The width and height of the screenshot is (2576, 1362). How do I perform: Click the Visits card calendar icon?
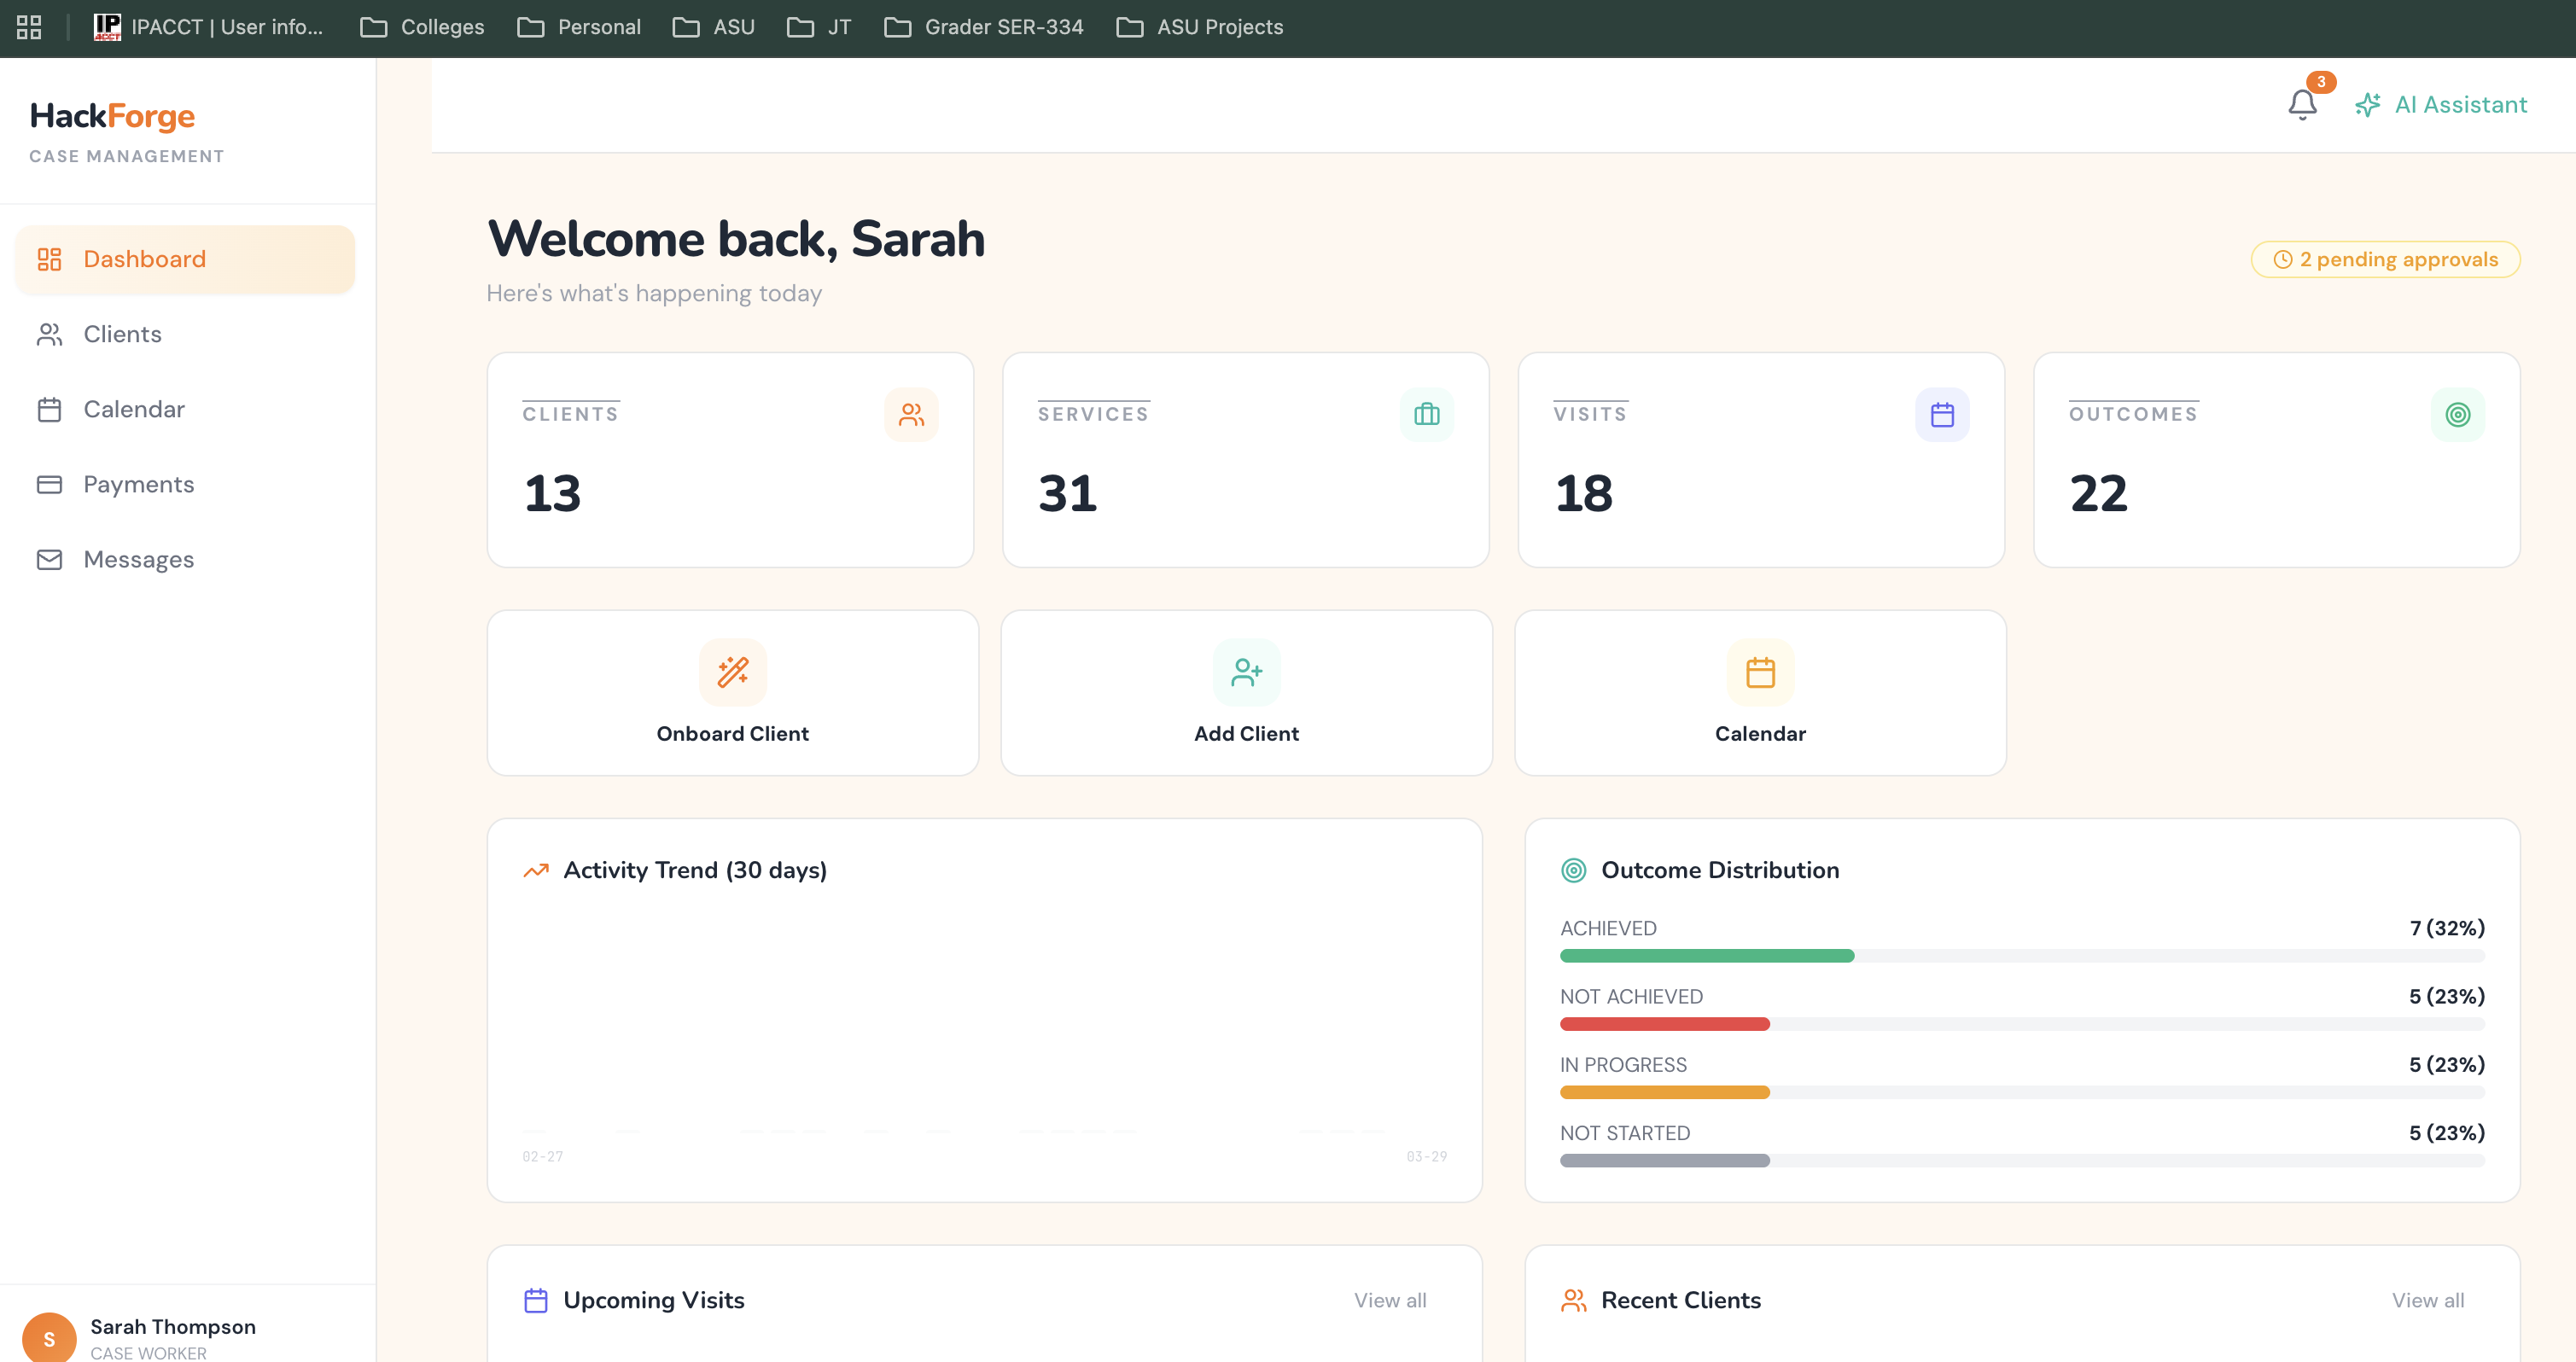1941,414
